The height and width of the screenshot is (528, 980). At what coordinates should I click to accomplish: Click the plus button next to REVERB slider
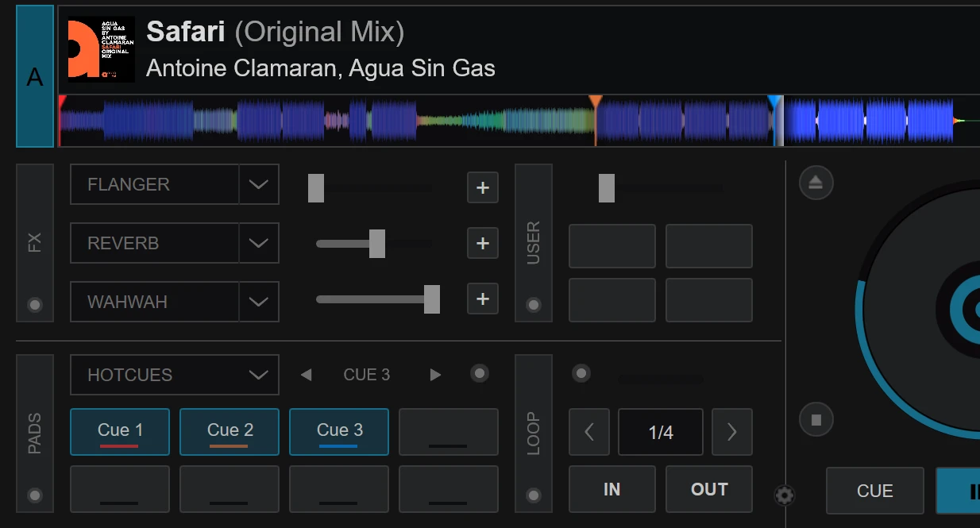pyautogui.click(x=483, y=244)
